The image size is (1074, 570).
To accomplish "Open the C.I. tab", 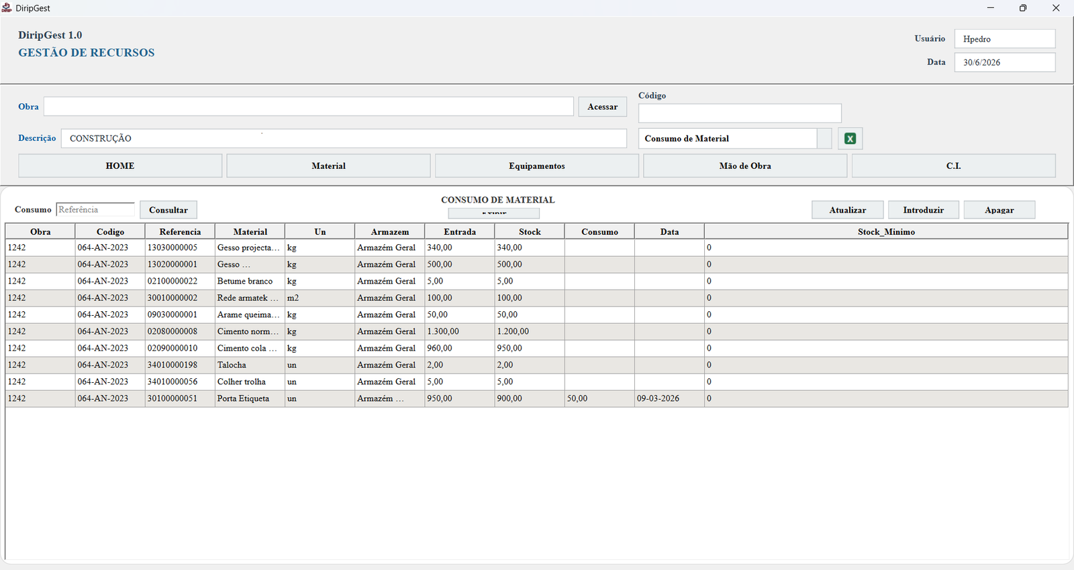I will 954,166.
